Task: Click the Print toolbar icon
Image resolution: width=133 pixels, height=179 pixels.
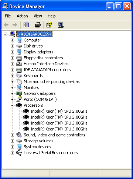Action: (38, 25)
